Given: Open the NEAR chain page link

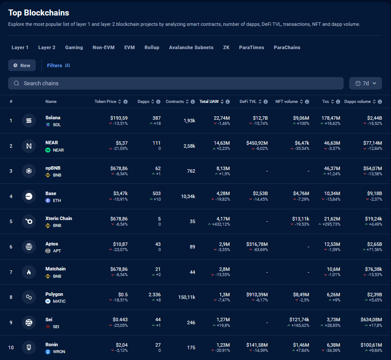Looking at the screenshot, I should (x=51, y=143).
